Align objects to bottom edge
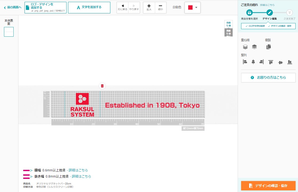The image size is (298, 192). pyautogui.click(x=290, y=62)
